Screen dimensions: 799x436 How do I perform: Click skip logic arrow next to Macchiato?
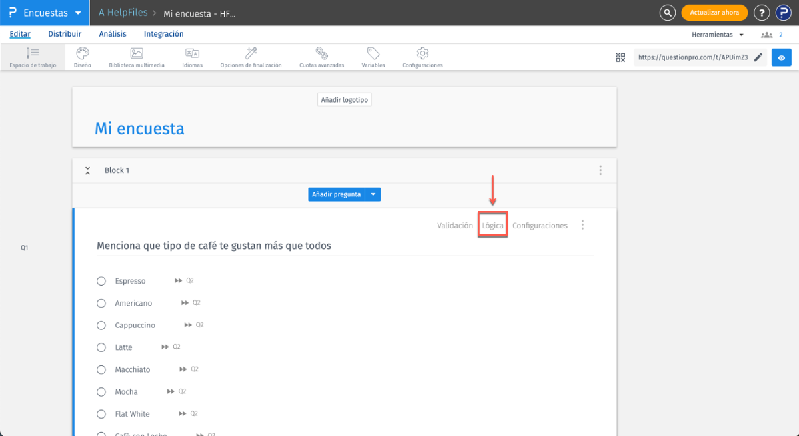(183, 369)
